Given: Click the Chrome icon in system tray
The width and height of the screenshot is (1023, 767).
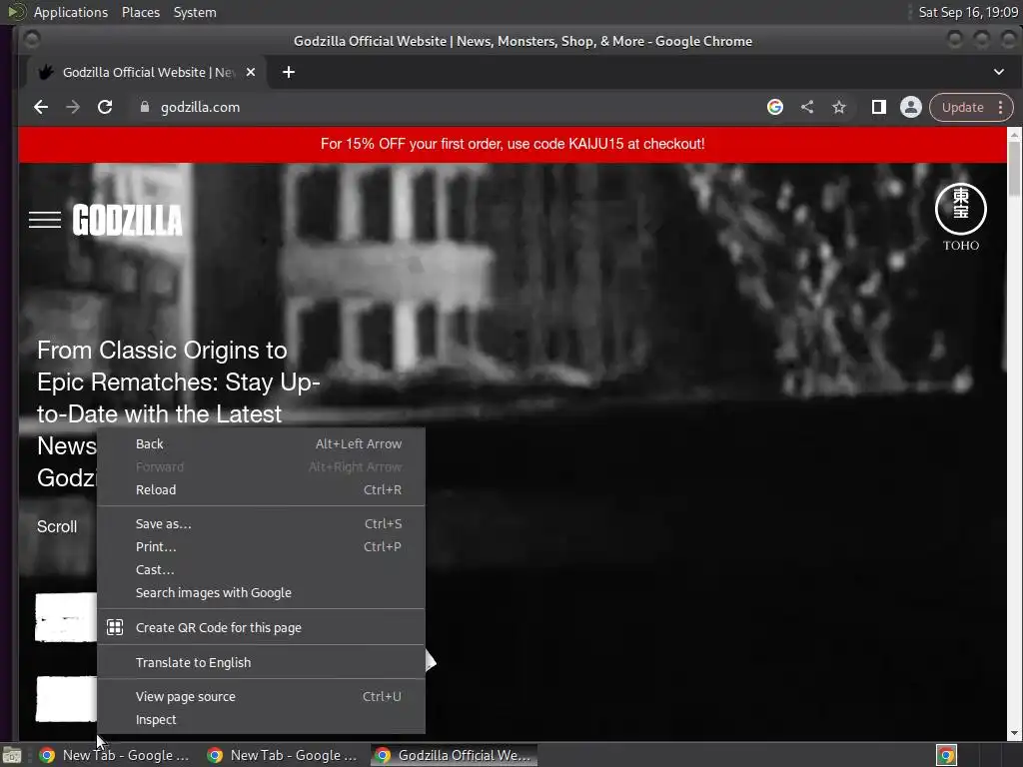Looking at the screenshot, I should tap(946, 755).
